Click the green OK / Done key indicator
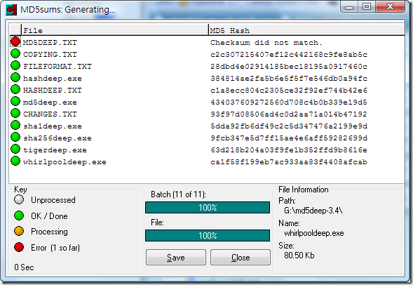This screenshot has height=285, width=413. pos(19,216)
